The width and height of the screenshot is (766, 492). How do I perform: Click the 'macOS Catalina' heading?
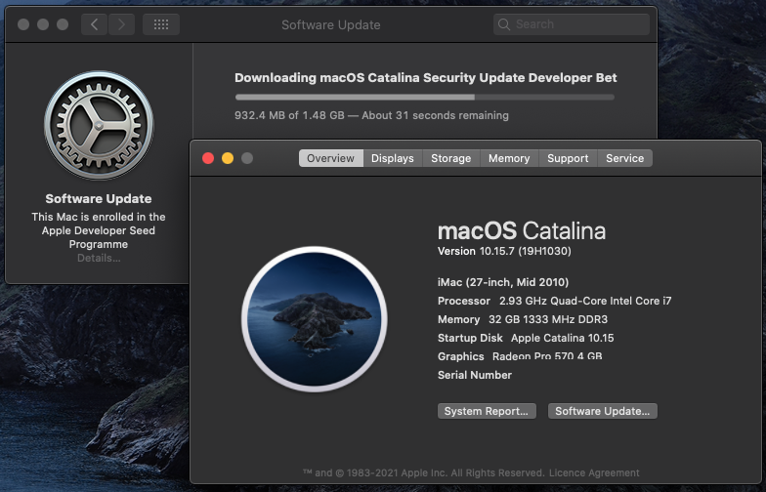(522, 230)
